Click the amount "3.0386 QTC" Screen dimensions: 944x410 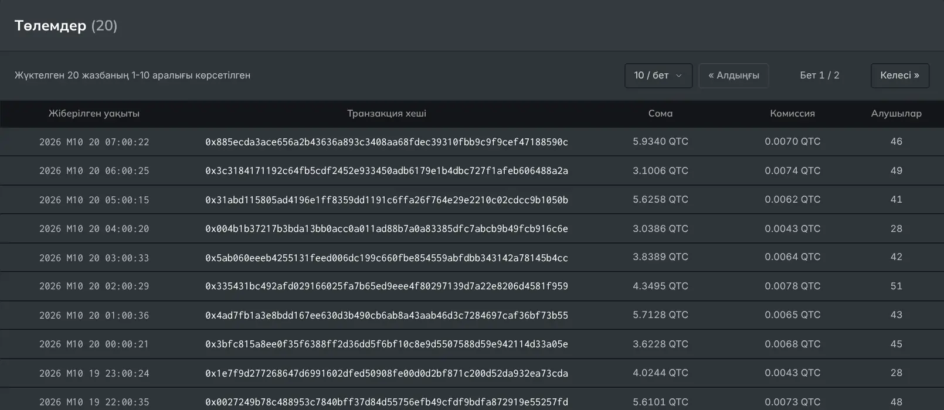(x=661, y=229)
